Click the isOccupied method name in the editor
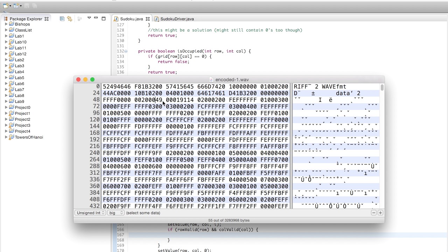448x252 pixels. click(189, 51)
